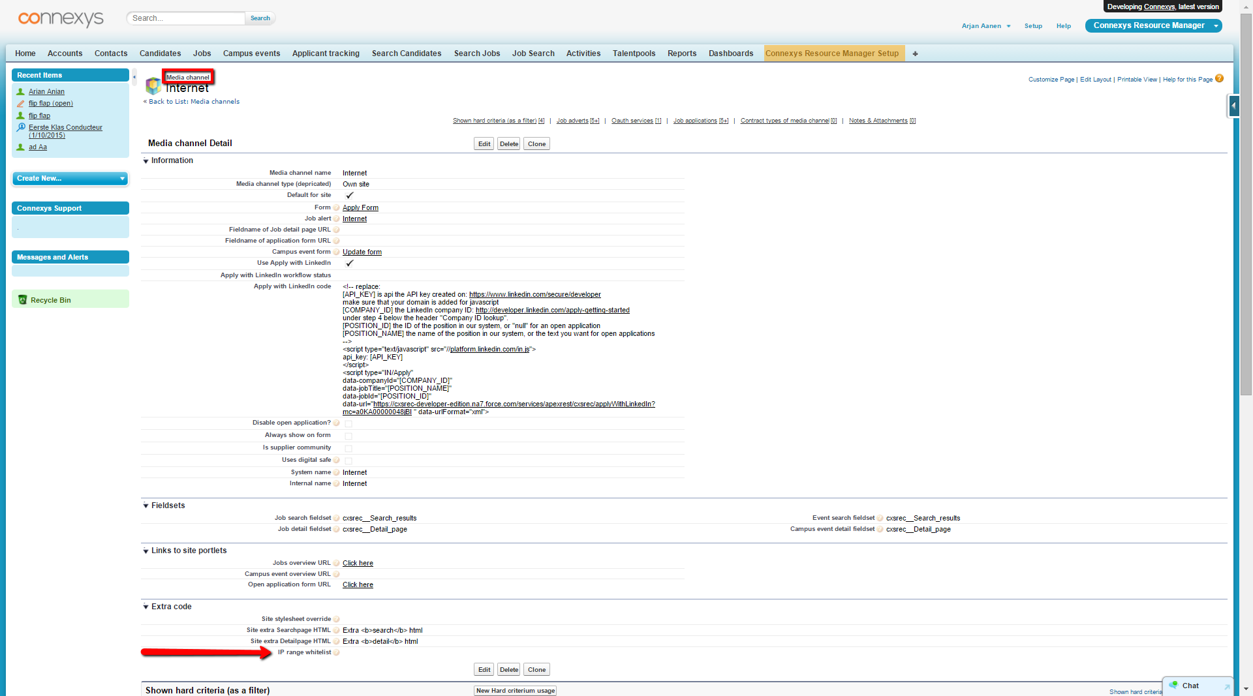Click New Hard criterium usage button
The image size is (1253, 696).
point(515,691)
